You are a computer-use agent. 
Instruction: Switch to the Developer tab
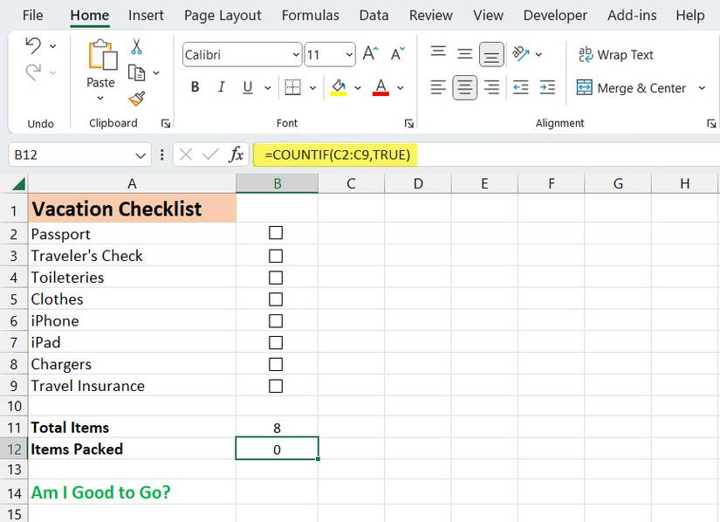tap(555, 15)
